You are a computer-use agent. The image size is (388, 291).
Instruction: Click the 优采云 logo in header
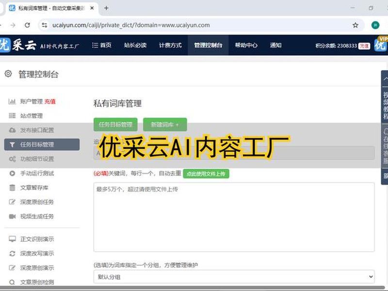(18, 45)
